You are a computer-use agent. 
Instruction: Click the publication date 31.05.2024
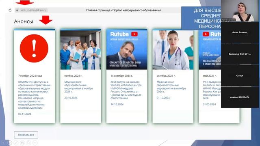click(x=209, y=104)
